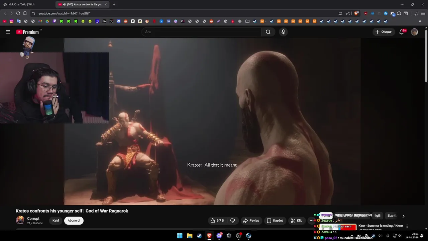Bookmark this page with the bookmark icon
The image size is (428, 241).
pyautogui.click(x=25, y=13)
